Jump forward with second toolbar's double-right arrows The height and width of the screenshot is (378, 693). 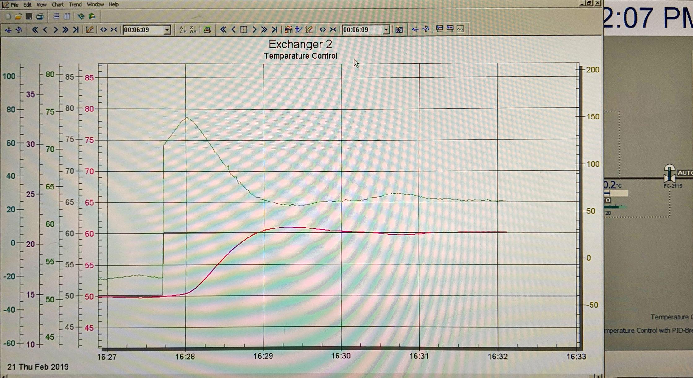tap(264, 30)
